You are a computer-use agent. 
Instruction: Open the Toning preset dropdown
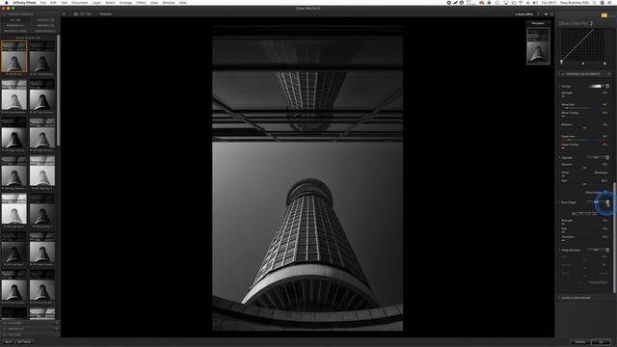[595, 86]
